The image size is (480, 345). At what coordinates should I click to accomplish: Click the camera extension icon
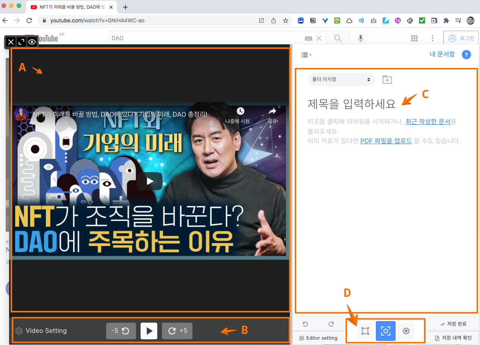pyautogui.click(x=374, y=20)
